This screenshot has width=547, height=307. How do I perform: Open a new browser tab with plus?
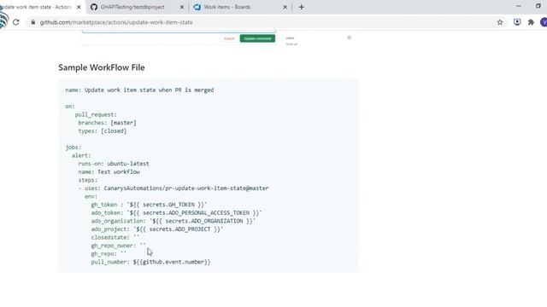pyautogui.click(x=302, y=7)
